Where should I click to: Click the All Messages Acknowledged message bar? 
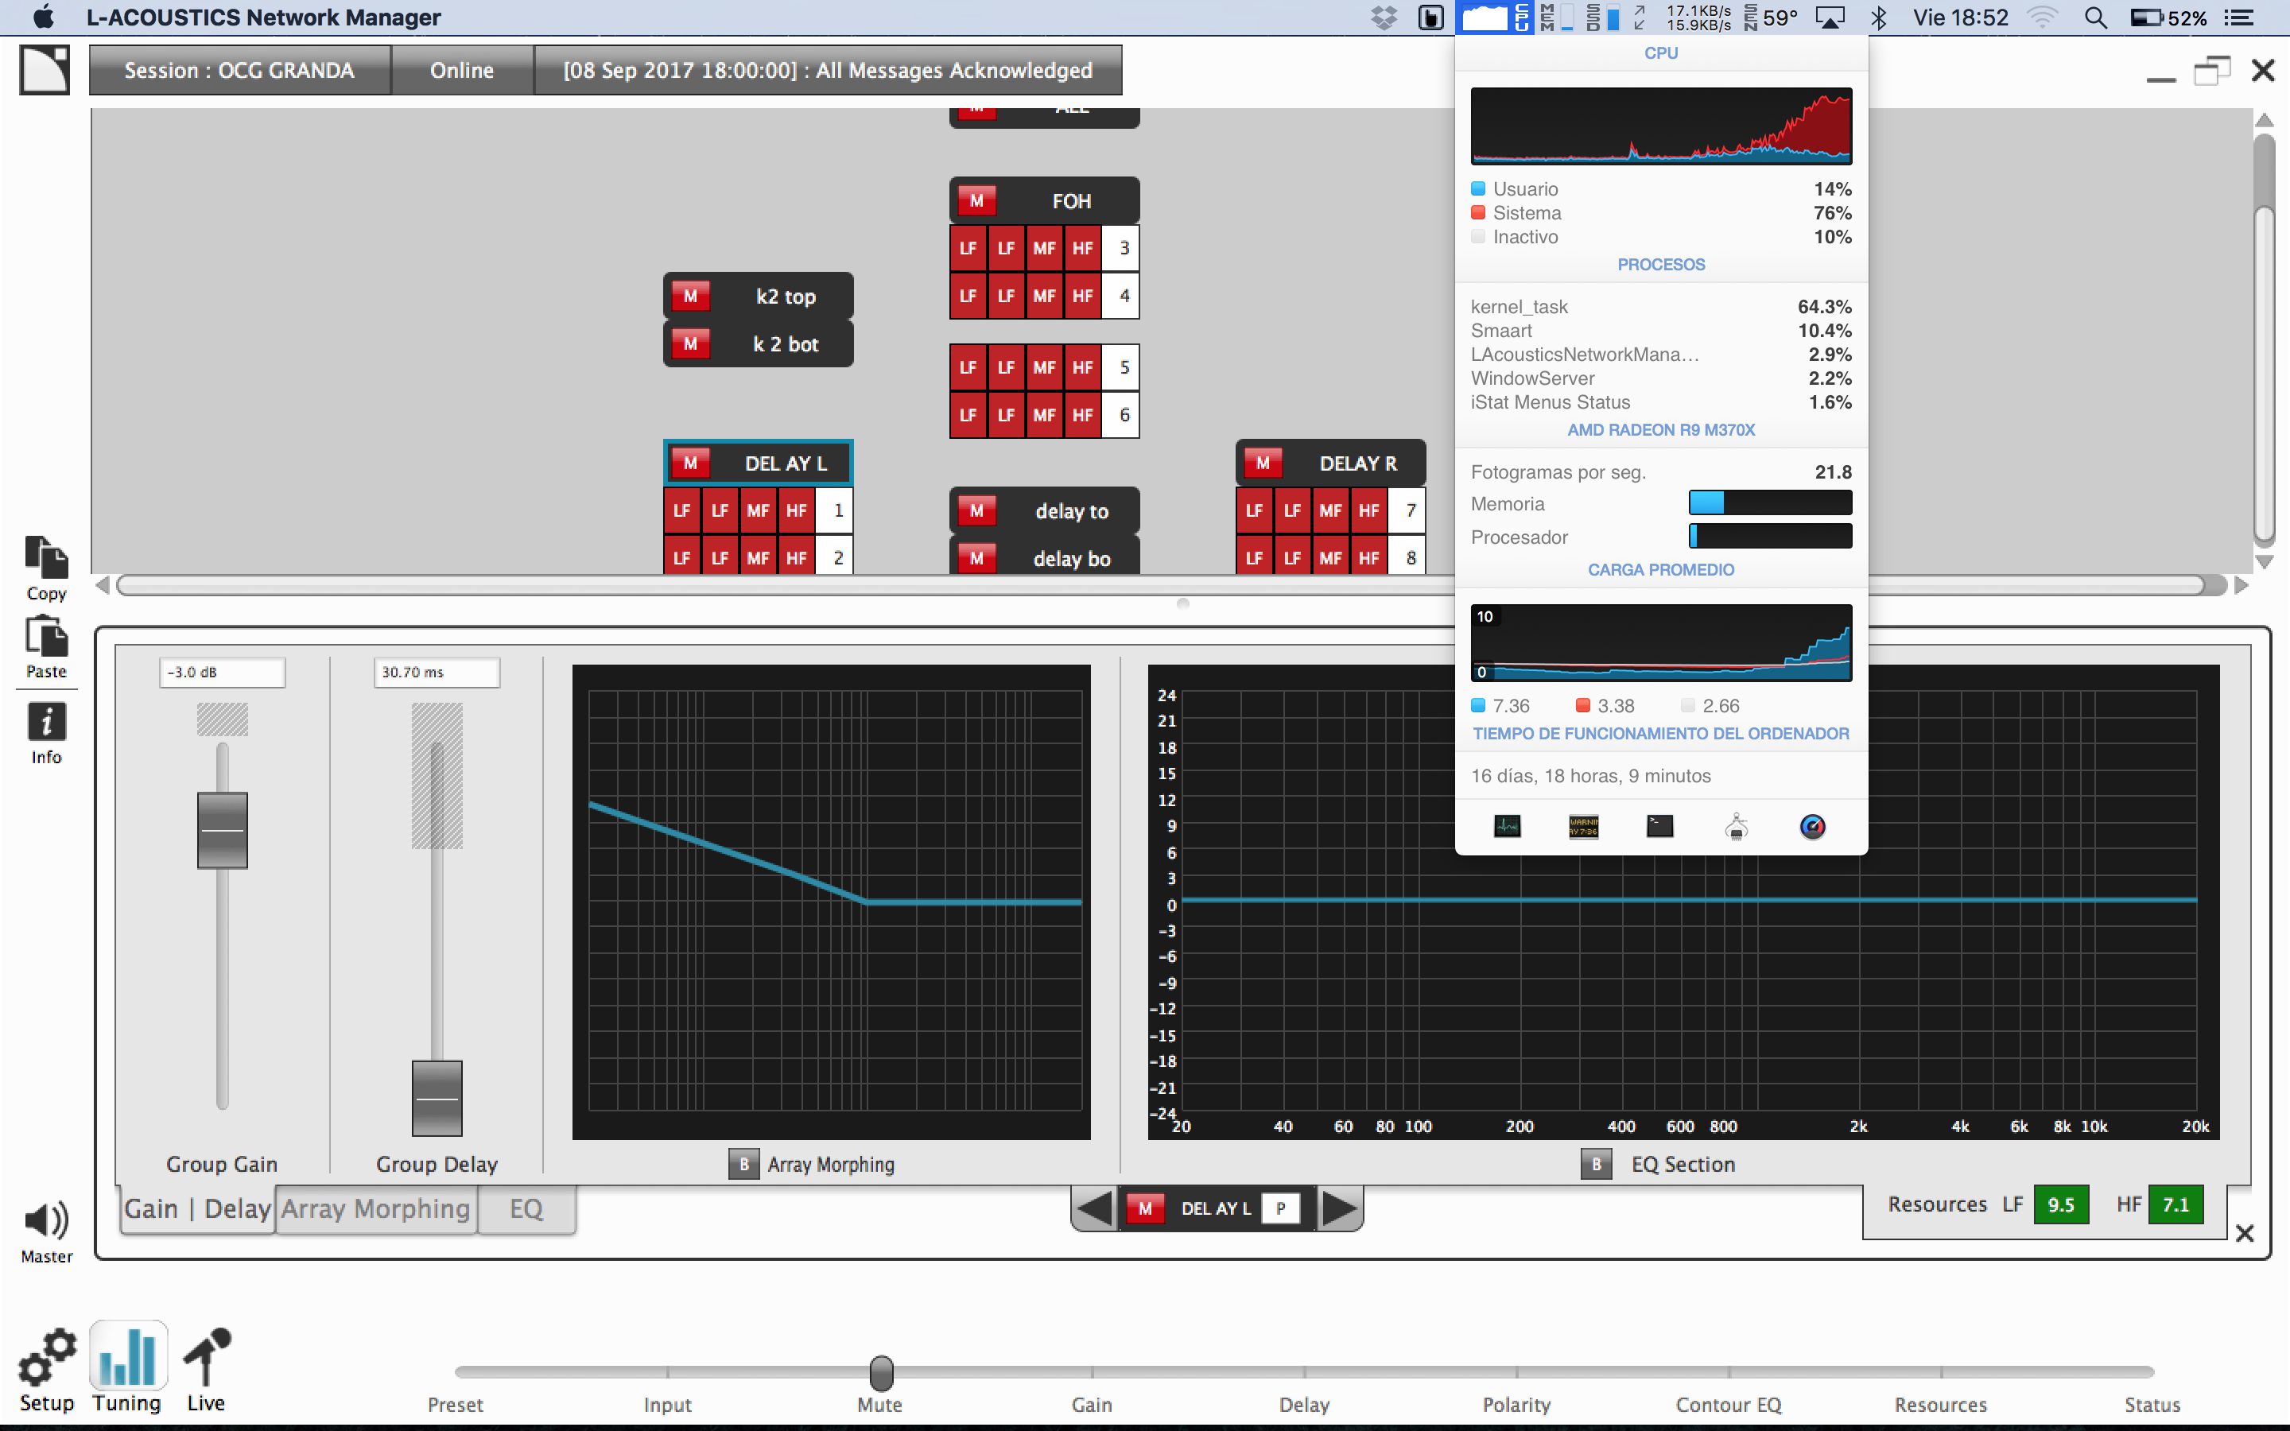point(828,70)
